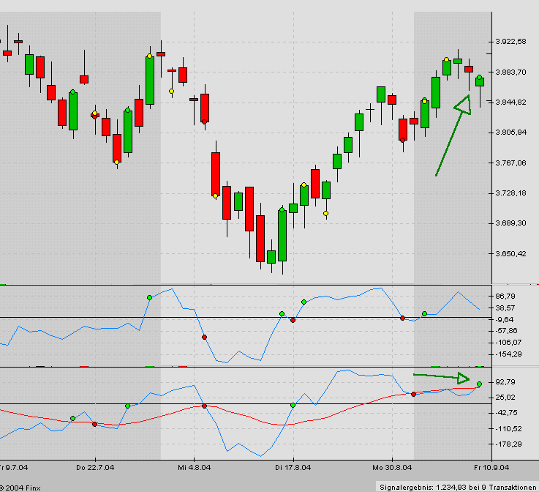Viewport: 539px width, 492px height.
Task: Click yellow marker below red candle near Do 22.7.04
Action: click(117, 163)
